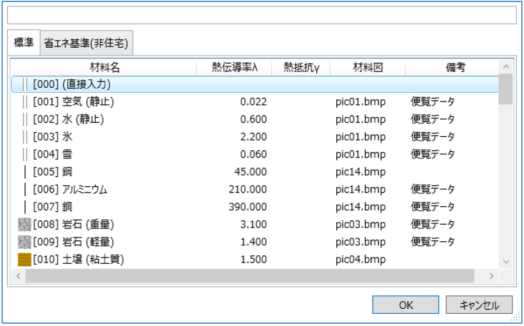The height and width of the screenshot is (326, 524).
Task: Click the brown swatch icon for [010] 土壌 (粘土質)
Action: click(x=25, y=260)
